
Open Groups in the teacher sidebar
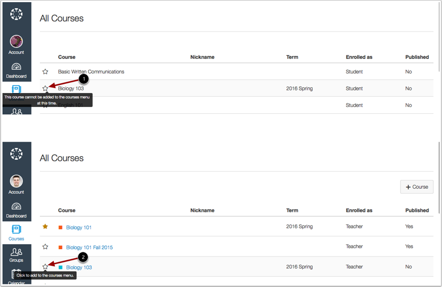pyautogui.click(x=17, y=255)
